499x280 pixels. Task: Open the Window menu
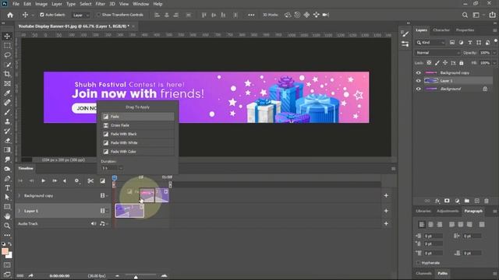coord(140,4)
